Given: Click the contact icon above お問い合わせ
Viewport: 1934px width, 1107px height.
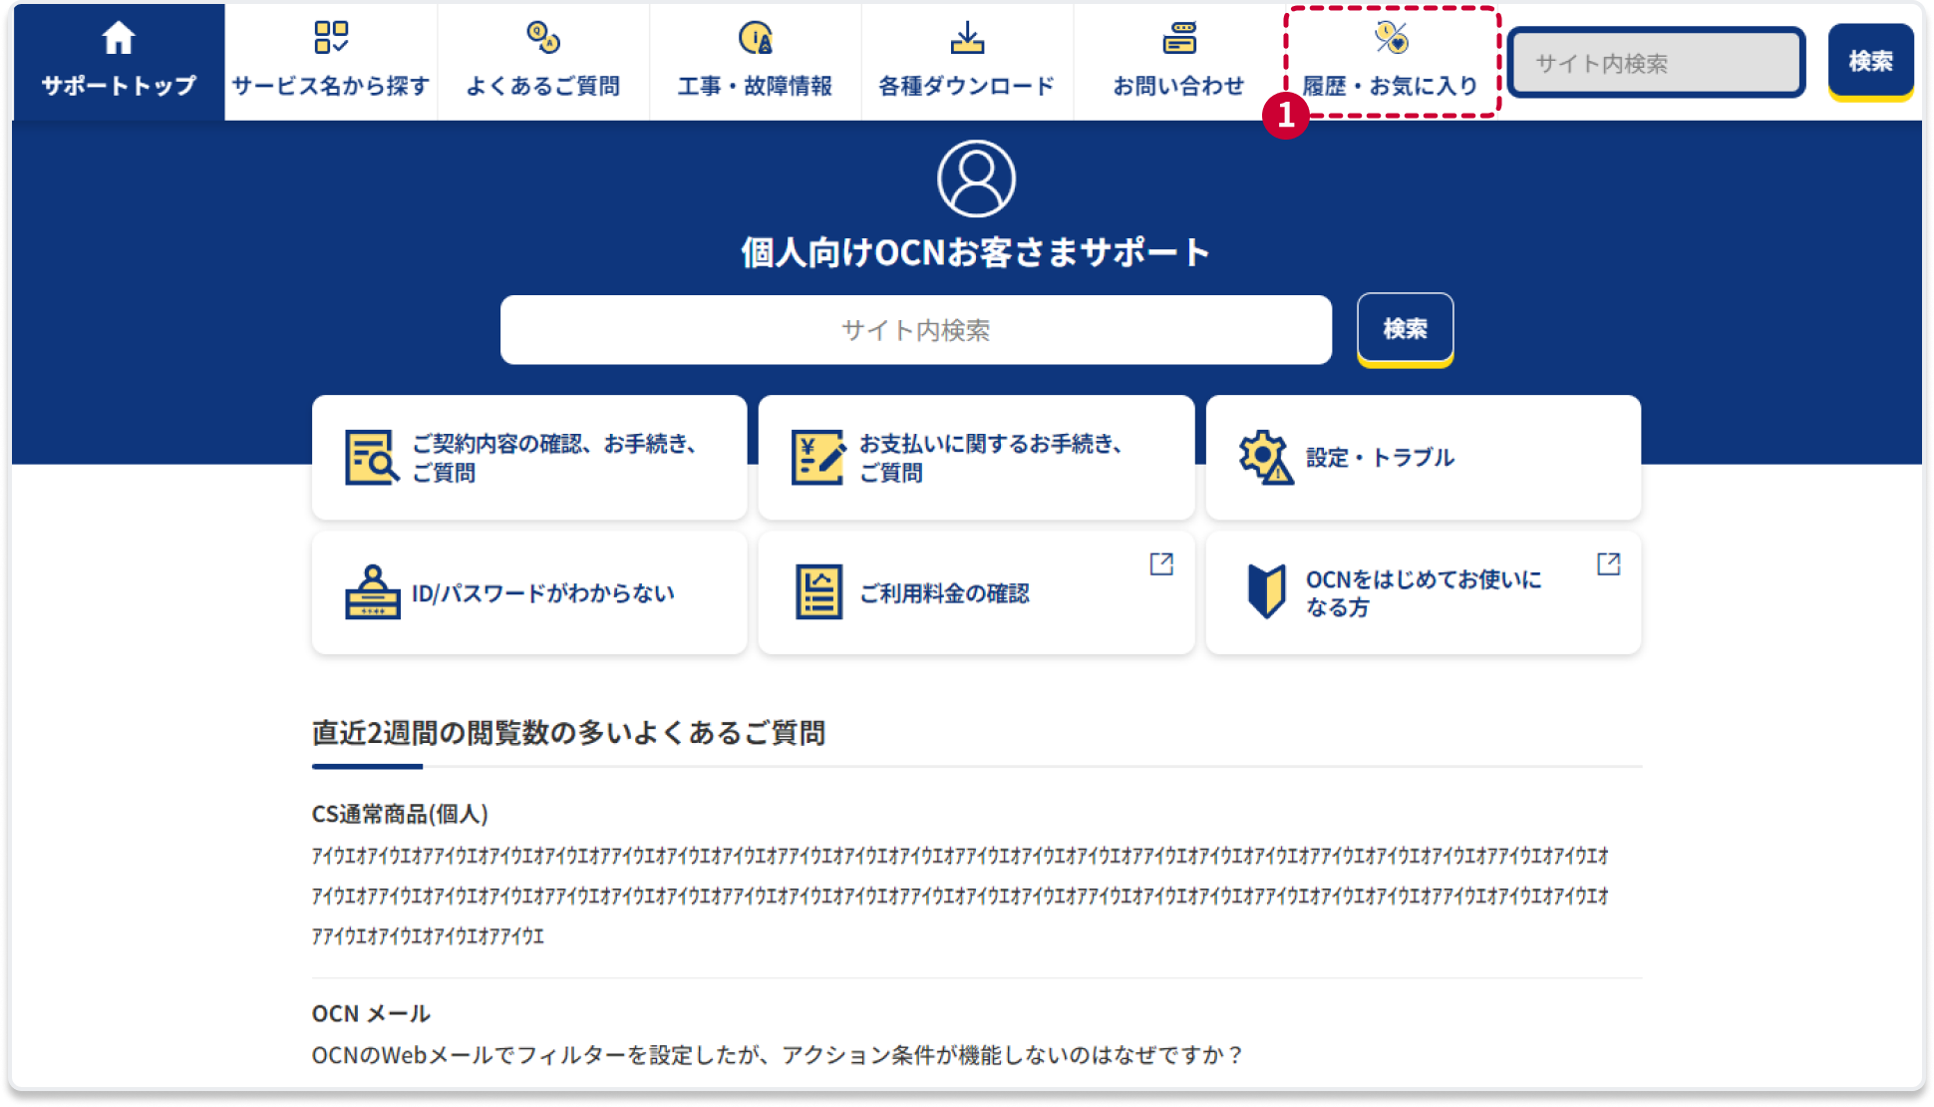Looking at the screenshot, I should pyautogui.click(x=1179, y=38).
